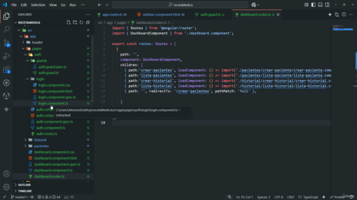Close the dashboard.routes.ts tab
The image size is (357, 200).
(278, 14)
